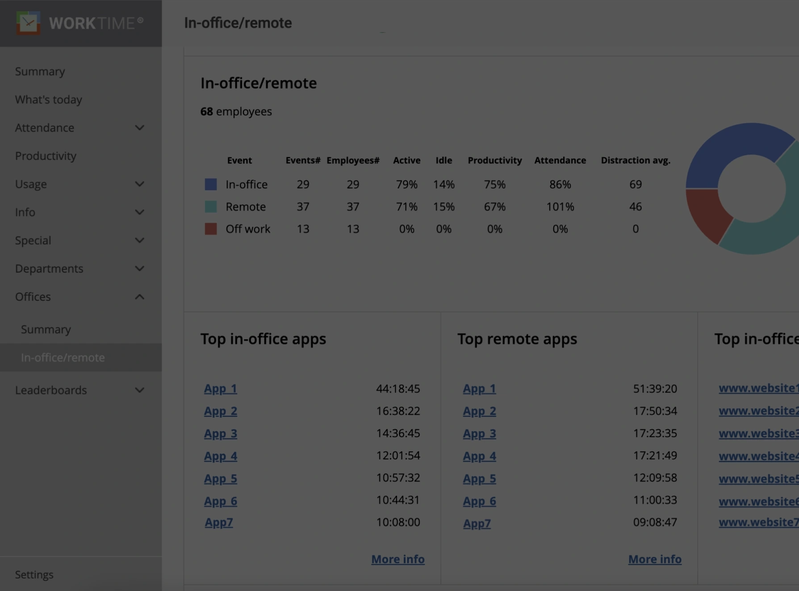Expand the Departments menu chevron
Screen dimensions: 799x591
(140, 268)
